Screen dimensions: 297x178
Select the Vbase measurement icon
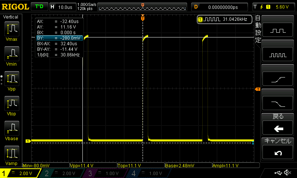(12, 128)
